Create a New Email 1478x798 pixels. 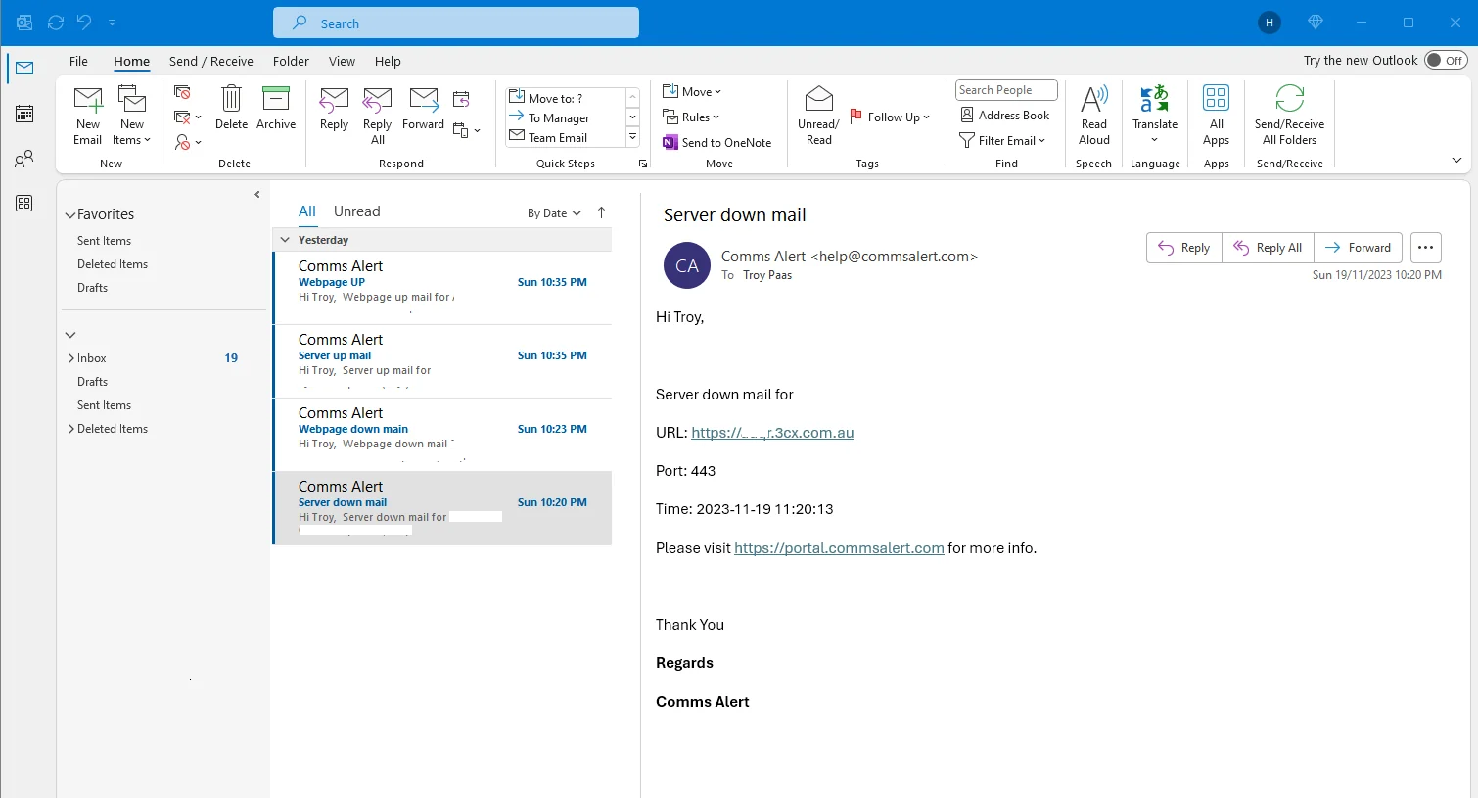88,116
